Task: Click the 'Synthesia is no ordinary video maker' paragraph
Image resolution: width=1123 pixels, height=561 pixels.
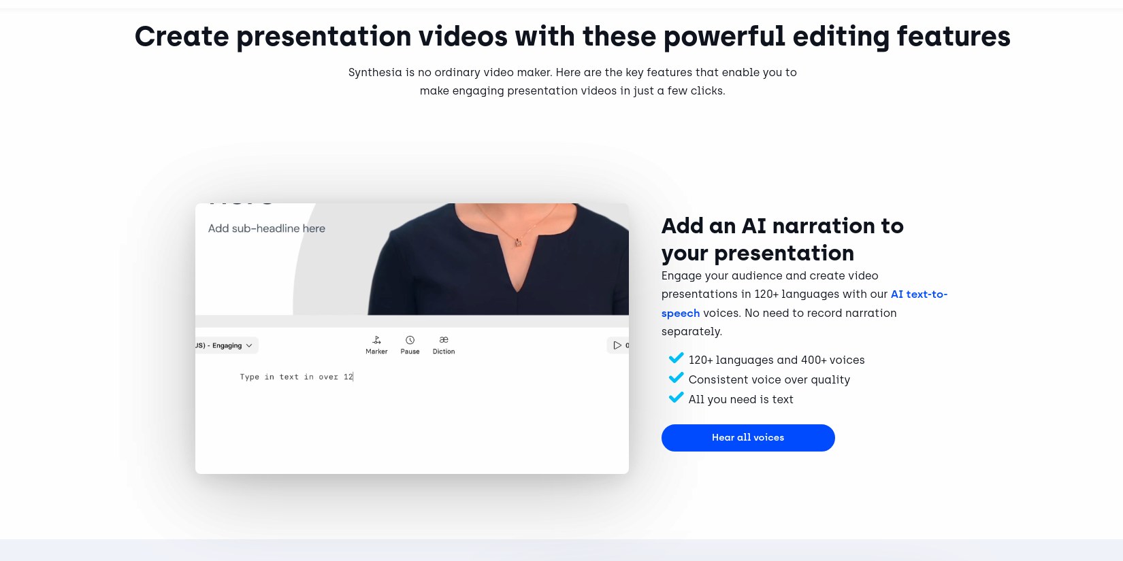Action: (x=572, y=82)
